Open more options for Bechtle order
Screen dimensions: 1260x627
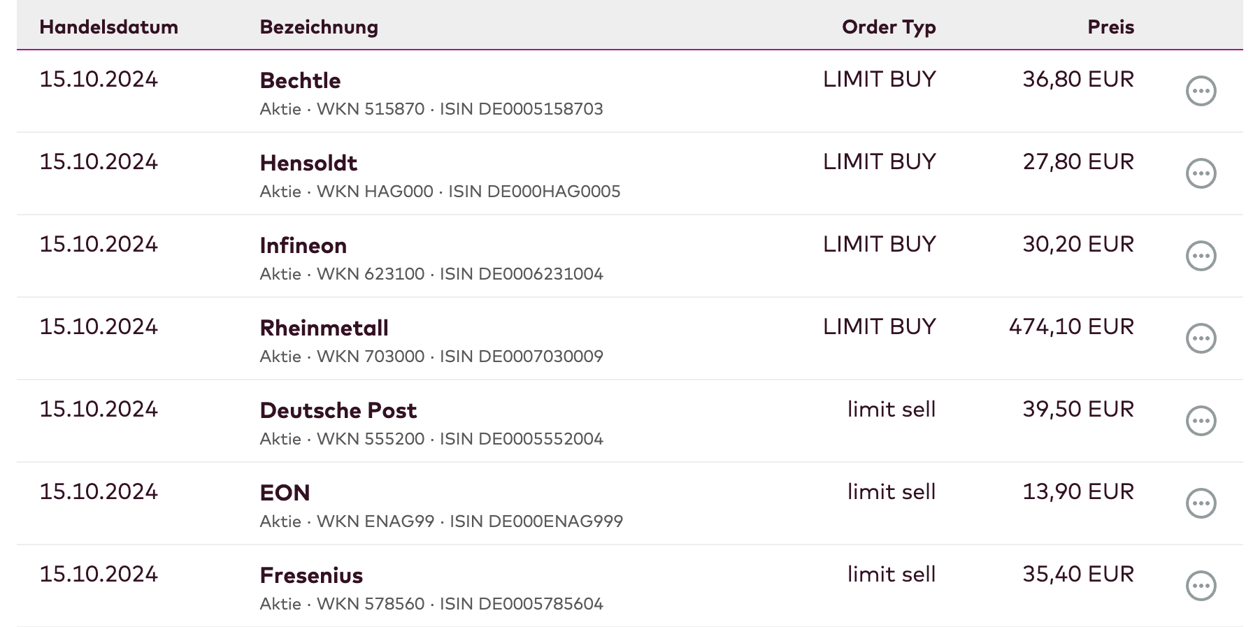(x=1201, y=91)
